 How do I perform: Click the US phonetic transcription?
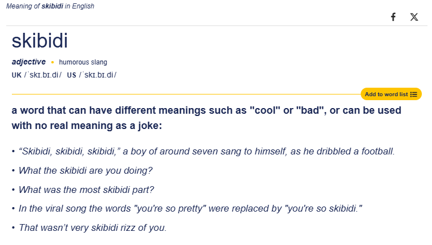(x=98, y=75)
